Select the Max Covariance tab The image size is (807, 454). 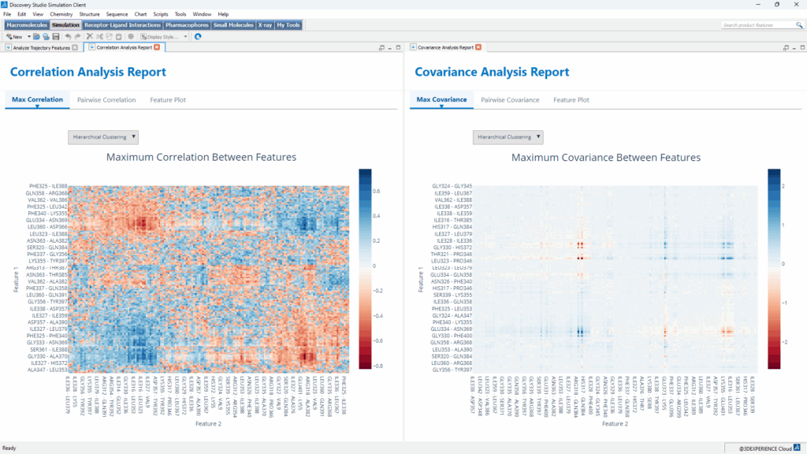tap(441, 100)
